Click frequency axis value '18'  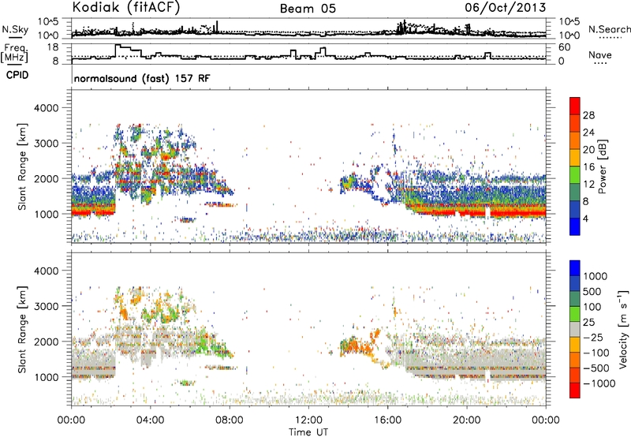[x=53, y=47]
